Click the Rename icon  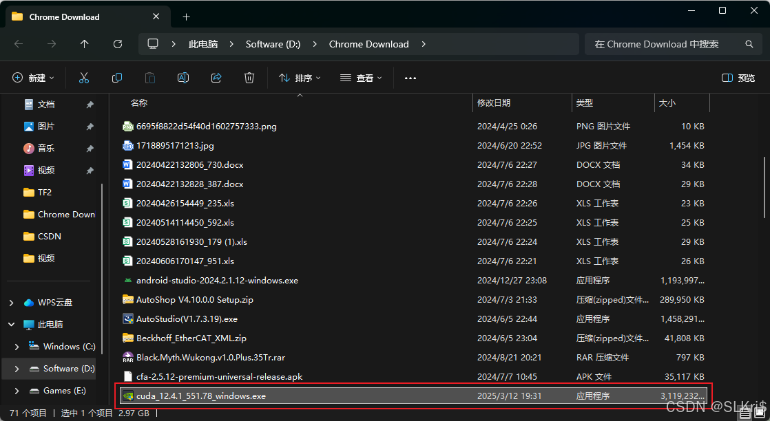pyautogui.click(x=183, y=78)
